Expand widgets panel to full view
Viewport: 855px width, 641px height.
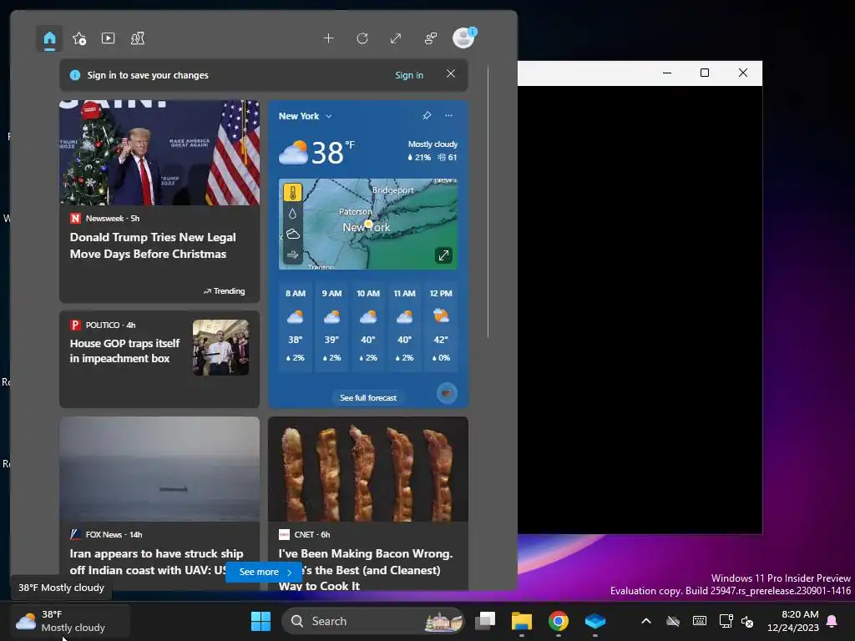[x=396, y=38]
